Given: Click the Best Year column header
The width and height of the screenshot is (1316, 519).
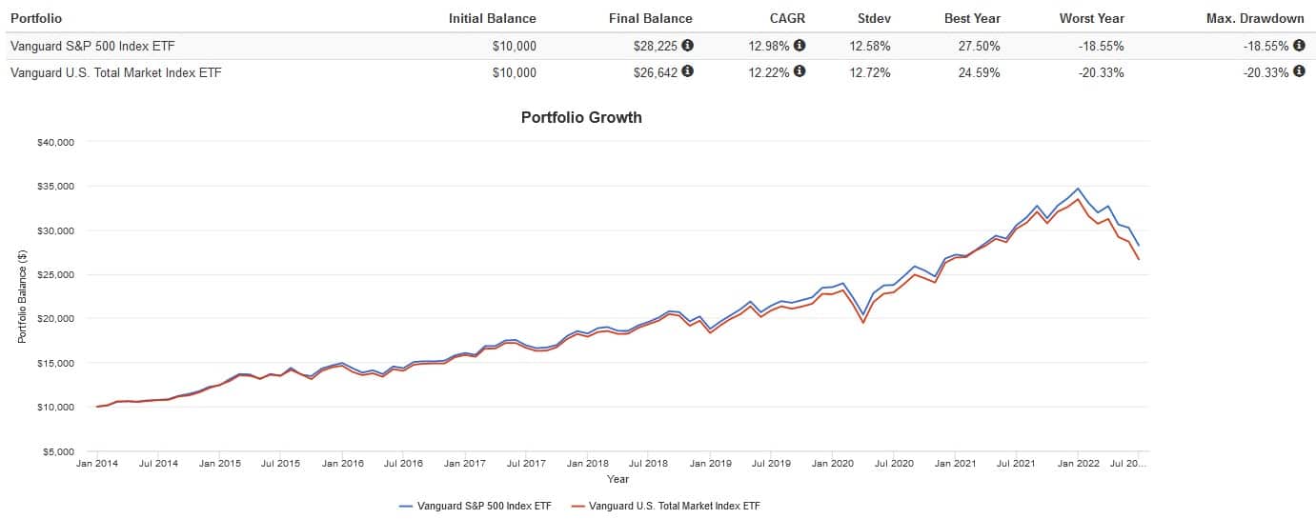Looking at the screenshot, I should (x=972, y=18).
